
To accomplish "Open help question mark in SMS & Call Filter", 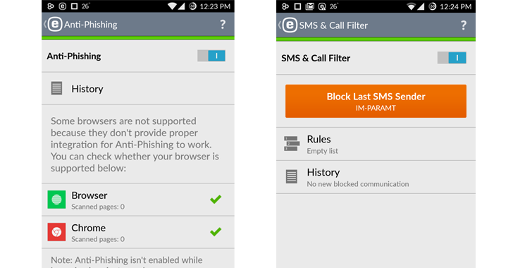I will pyautogui.click(x=463, y=25).
